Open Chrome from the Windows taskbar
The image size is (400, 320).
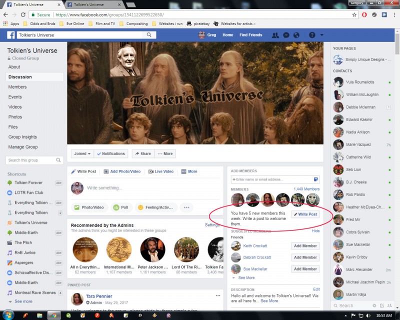[x=53, y=315]
